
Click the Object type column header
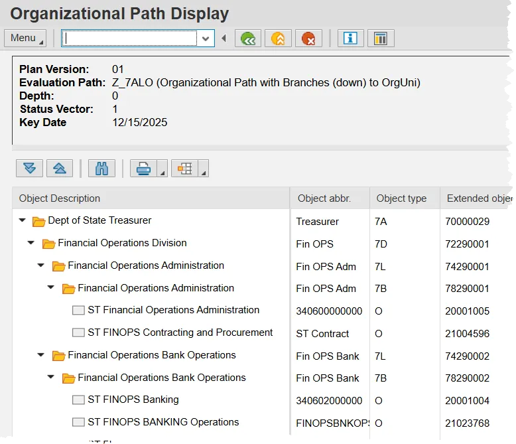click(x=401, y=198)
